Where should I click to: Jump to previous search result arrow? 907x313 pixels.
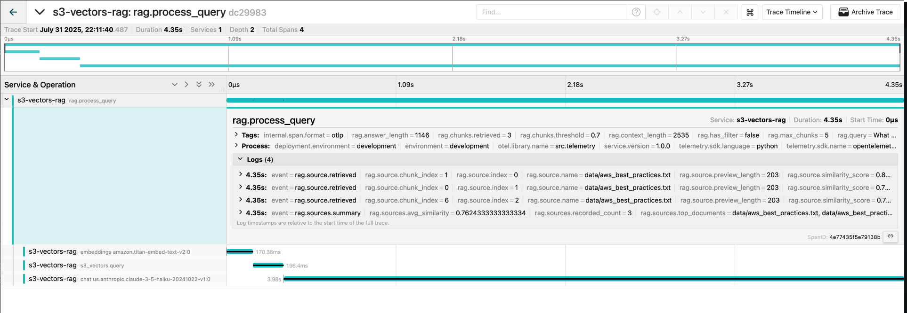[x=680, y=12]
